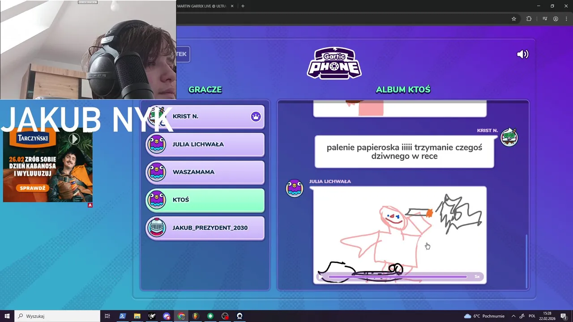Viewport: 573px width, 322px height.
Task: Open Task View on the taskbar
Action: 107,316
